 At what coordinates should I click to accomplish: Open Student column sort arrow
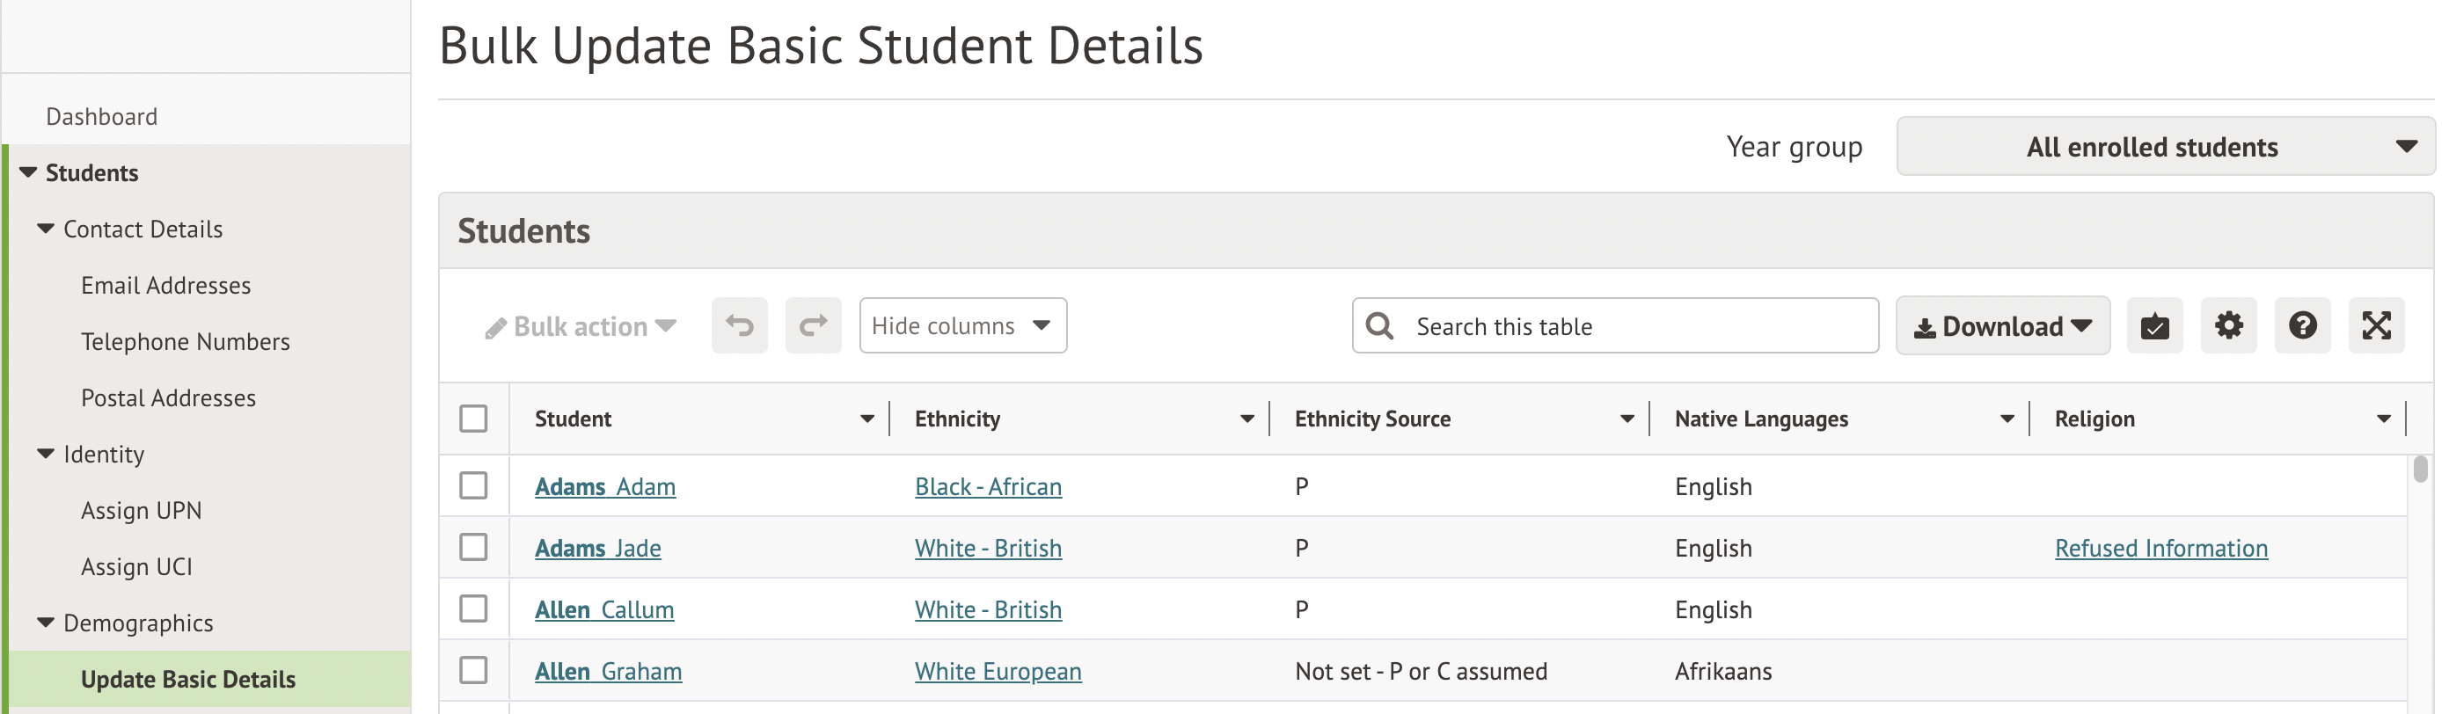tap(868, 419)
